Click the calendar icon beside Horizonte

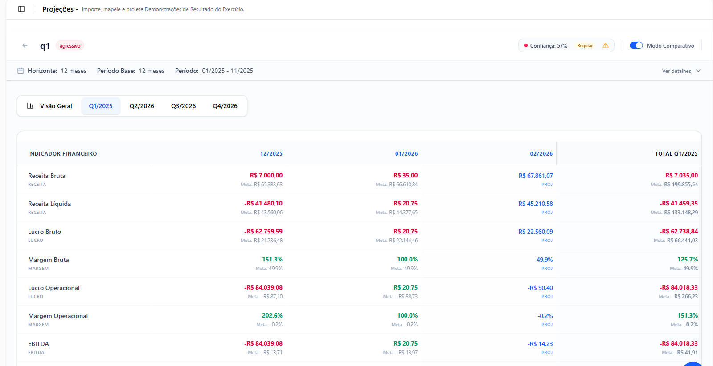tap(20, 71)
